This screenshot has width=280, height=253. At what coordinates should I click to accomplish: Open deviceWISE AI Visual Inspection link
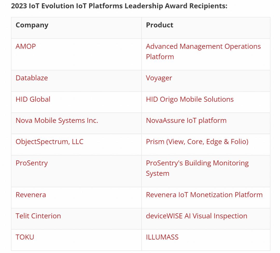pyautogui.click(x=197, y=216)
